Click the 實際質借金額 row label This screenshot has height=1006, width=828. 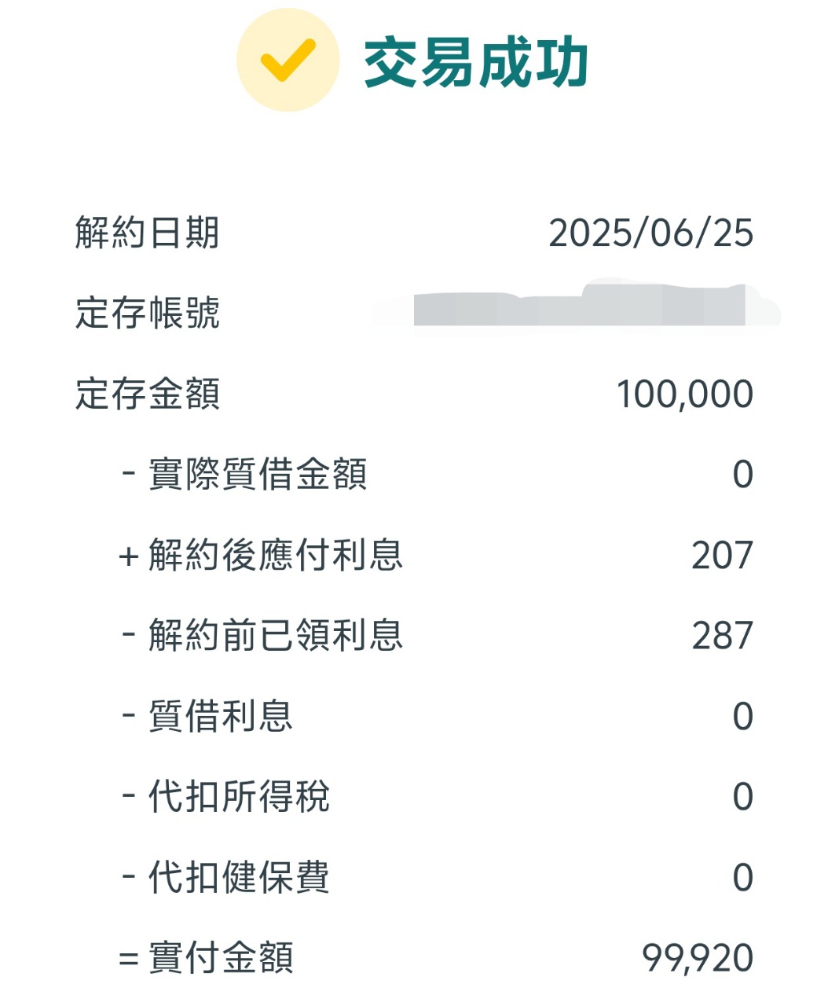coord(244,475)
